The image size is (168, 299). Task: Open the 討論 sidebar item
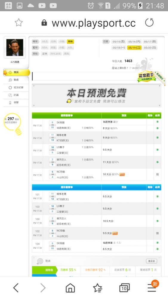tap(16, 95)
